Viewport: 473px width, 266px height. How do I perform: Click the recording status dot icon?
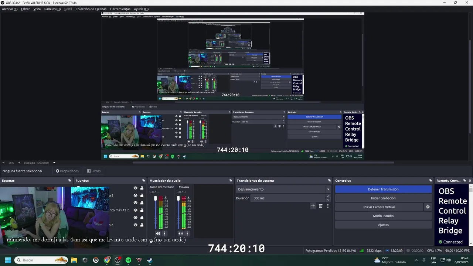point(408,250)
